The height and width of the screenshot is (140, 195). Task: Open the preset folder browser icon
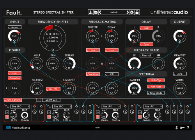click(x=96, y=12)
